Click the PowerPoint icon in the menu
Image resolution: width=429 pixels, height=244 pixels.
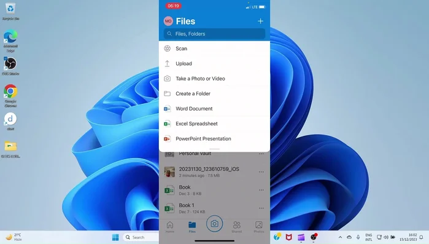tap(167, 139)
